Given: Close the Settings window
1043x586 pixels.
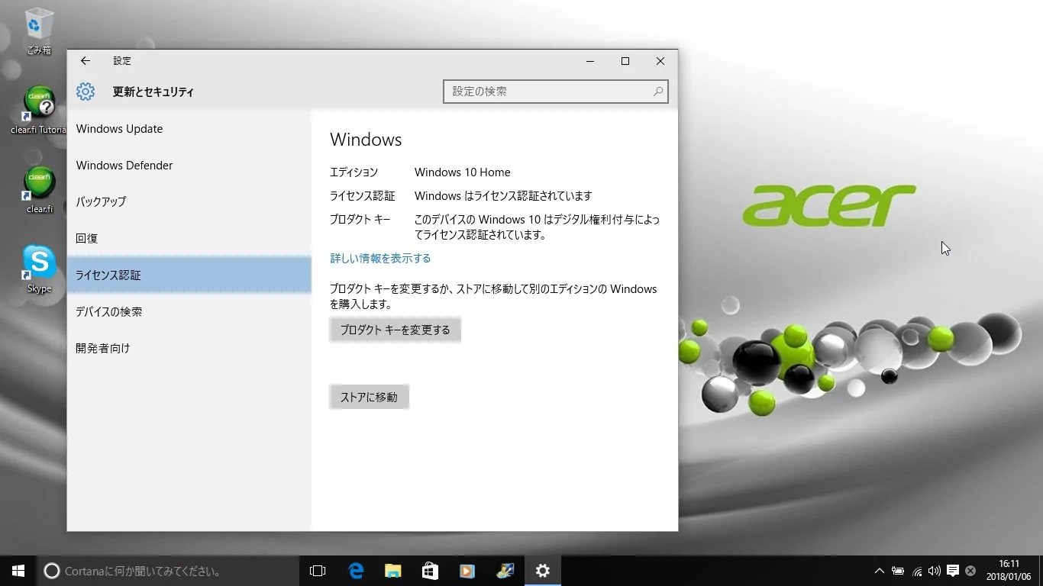Looking at the screenshot, I should tap(660, 61).
